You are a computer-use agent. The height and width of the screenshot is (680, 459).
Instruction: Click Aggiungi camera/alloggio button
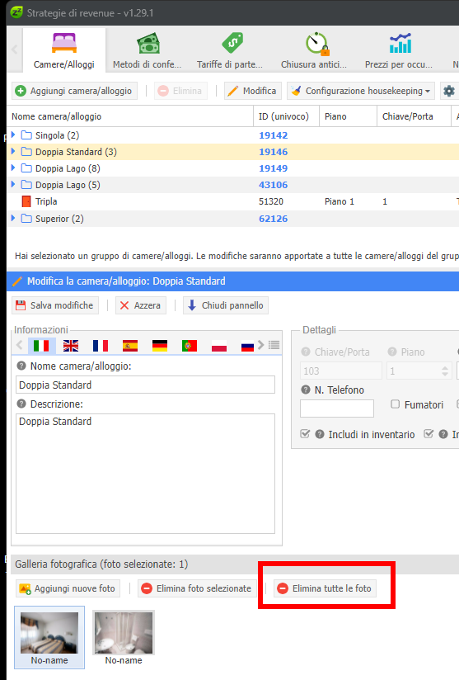pyautogui.click(x=74, y=91)
